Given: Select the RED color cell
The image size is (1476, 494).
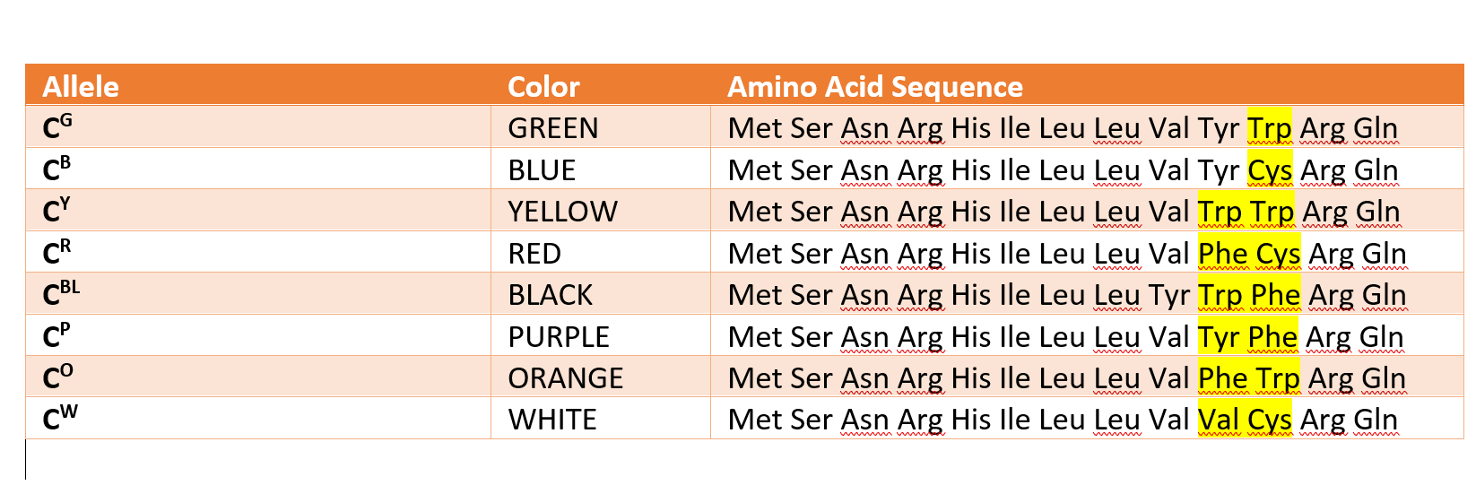Looking at the screenshot, I should tap(534, 254).
